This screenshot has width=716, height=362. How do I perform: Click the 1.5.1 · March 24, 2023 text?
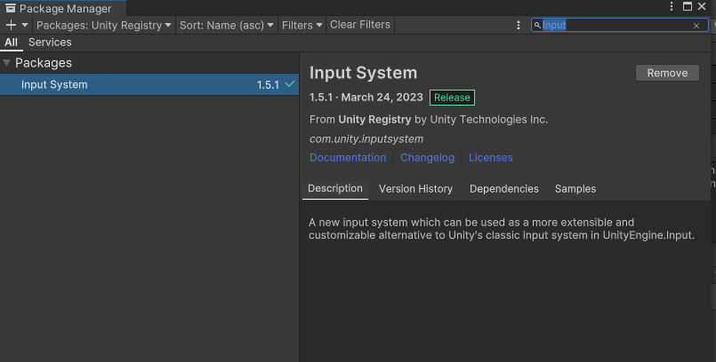point(366,98)
